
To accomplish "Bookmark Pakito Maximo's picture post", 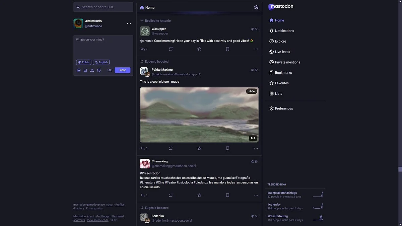I will (x=227, y=148).
